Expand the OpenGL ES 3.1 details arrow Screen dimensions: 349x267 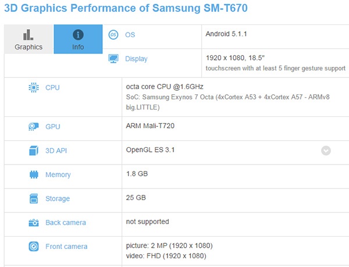(326, 151)
